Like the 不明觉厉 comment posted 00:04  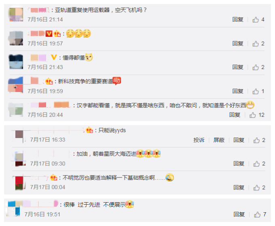pyautogui.click(x=256, y=188)
